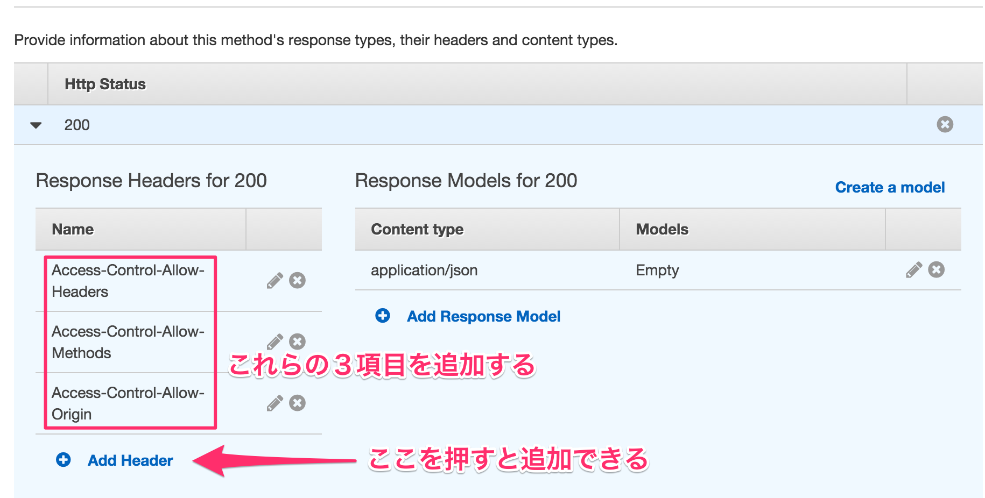985x498 pixels.
Task: Delete the Access-Control-Allow-Methods header
Action: (298, 342)
